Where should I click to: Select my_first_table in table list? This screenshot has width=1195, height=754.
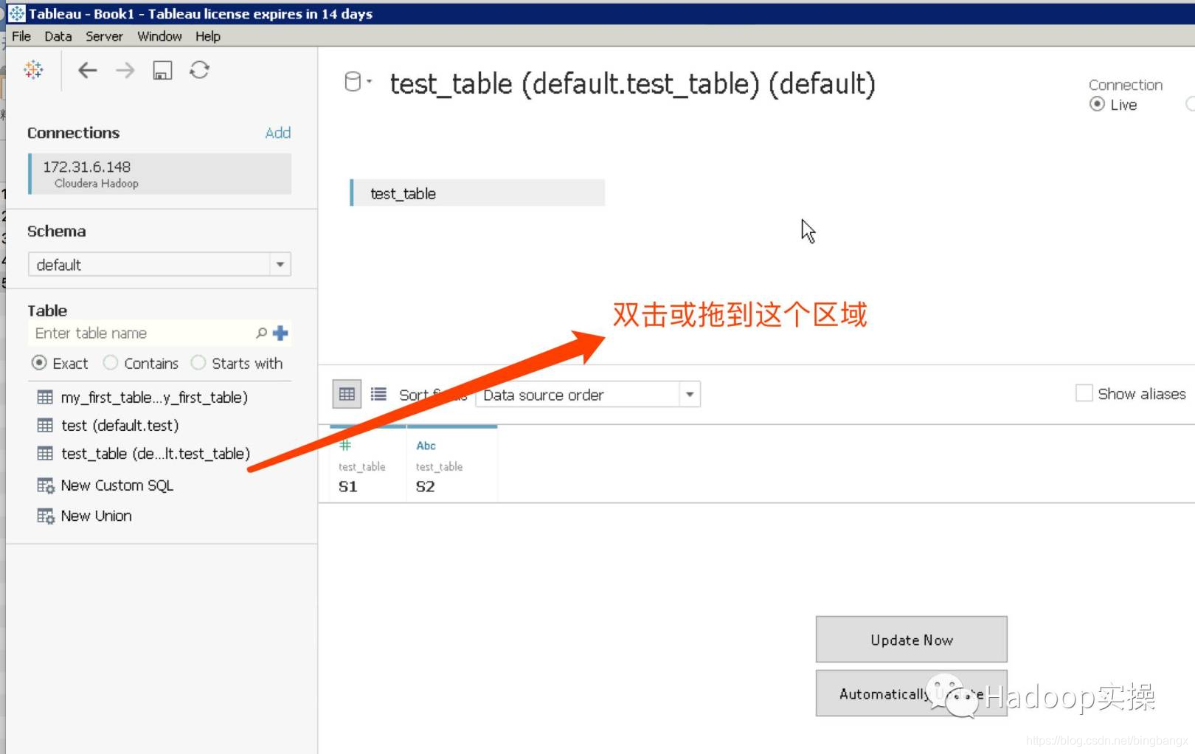coord(154,397)
